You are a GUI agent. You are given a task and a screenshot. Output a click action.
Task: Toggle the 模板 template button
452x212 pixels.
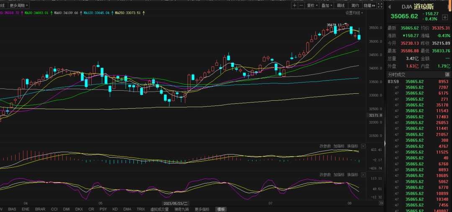(x=221, y=209)
